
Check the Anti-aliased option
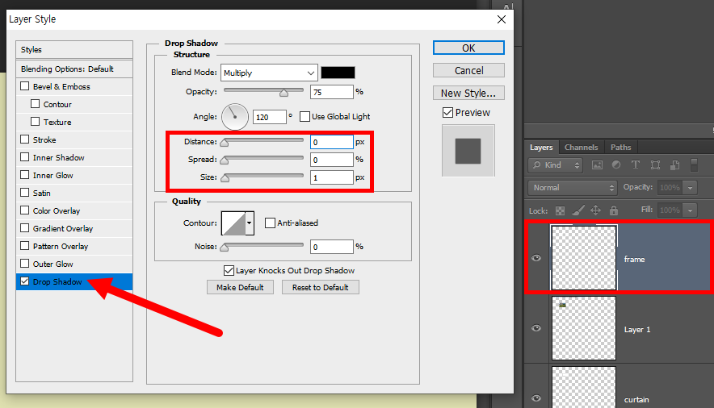(270, 223)
